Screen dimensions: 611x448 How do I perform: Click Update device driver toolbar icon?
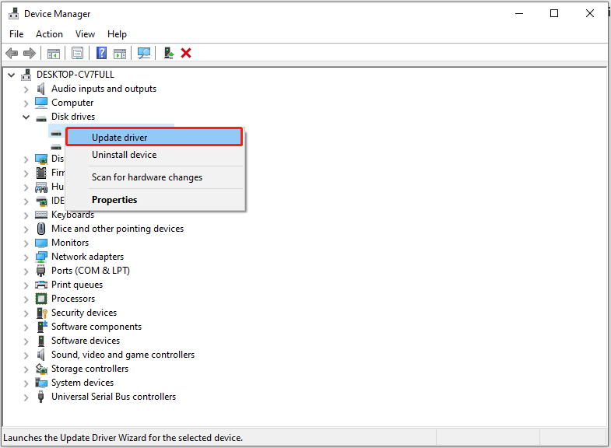(169, 53)
